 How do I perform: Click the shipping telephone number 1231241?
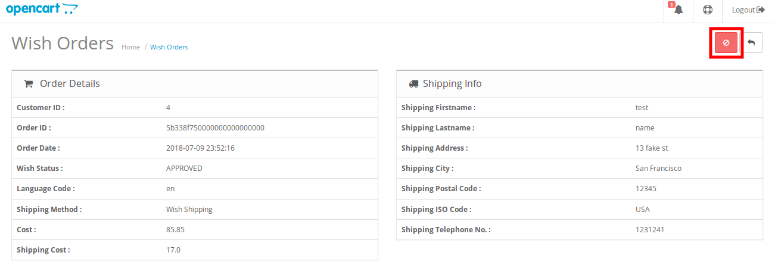(x=649, y=229)
